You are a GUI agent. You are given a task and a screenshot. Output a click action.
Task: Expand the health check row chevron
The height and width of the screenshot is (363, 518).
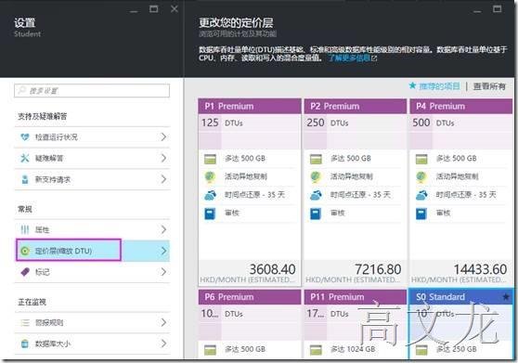[163, 137]
